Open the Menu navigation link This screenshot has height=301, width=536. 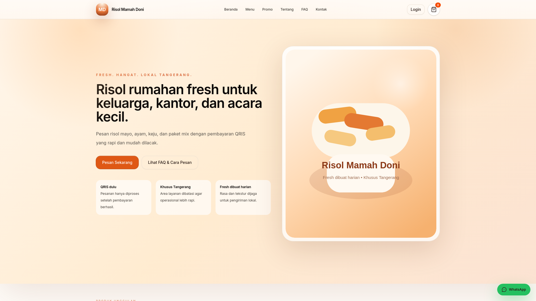point(250,9)
